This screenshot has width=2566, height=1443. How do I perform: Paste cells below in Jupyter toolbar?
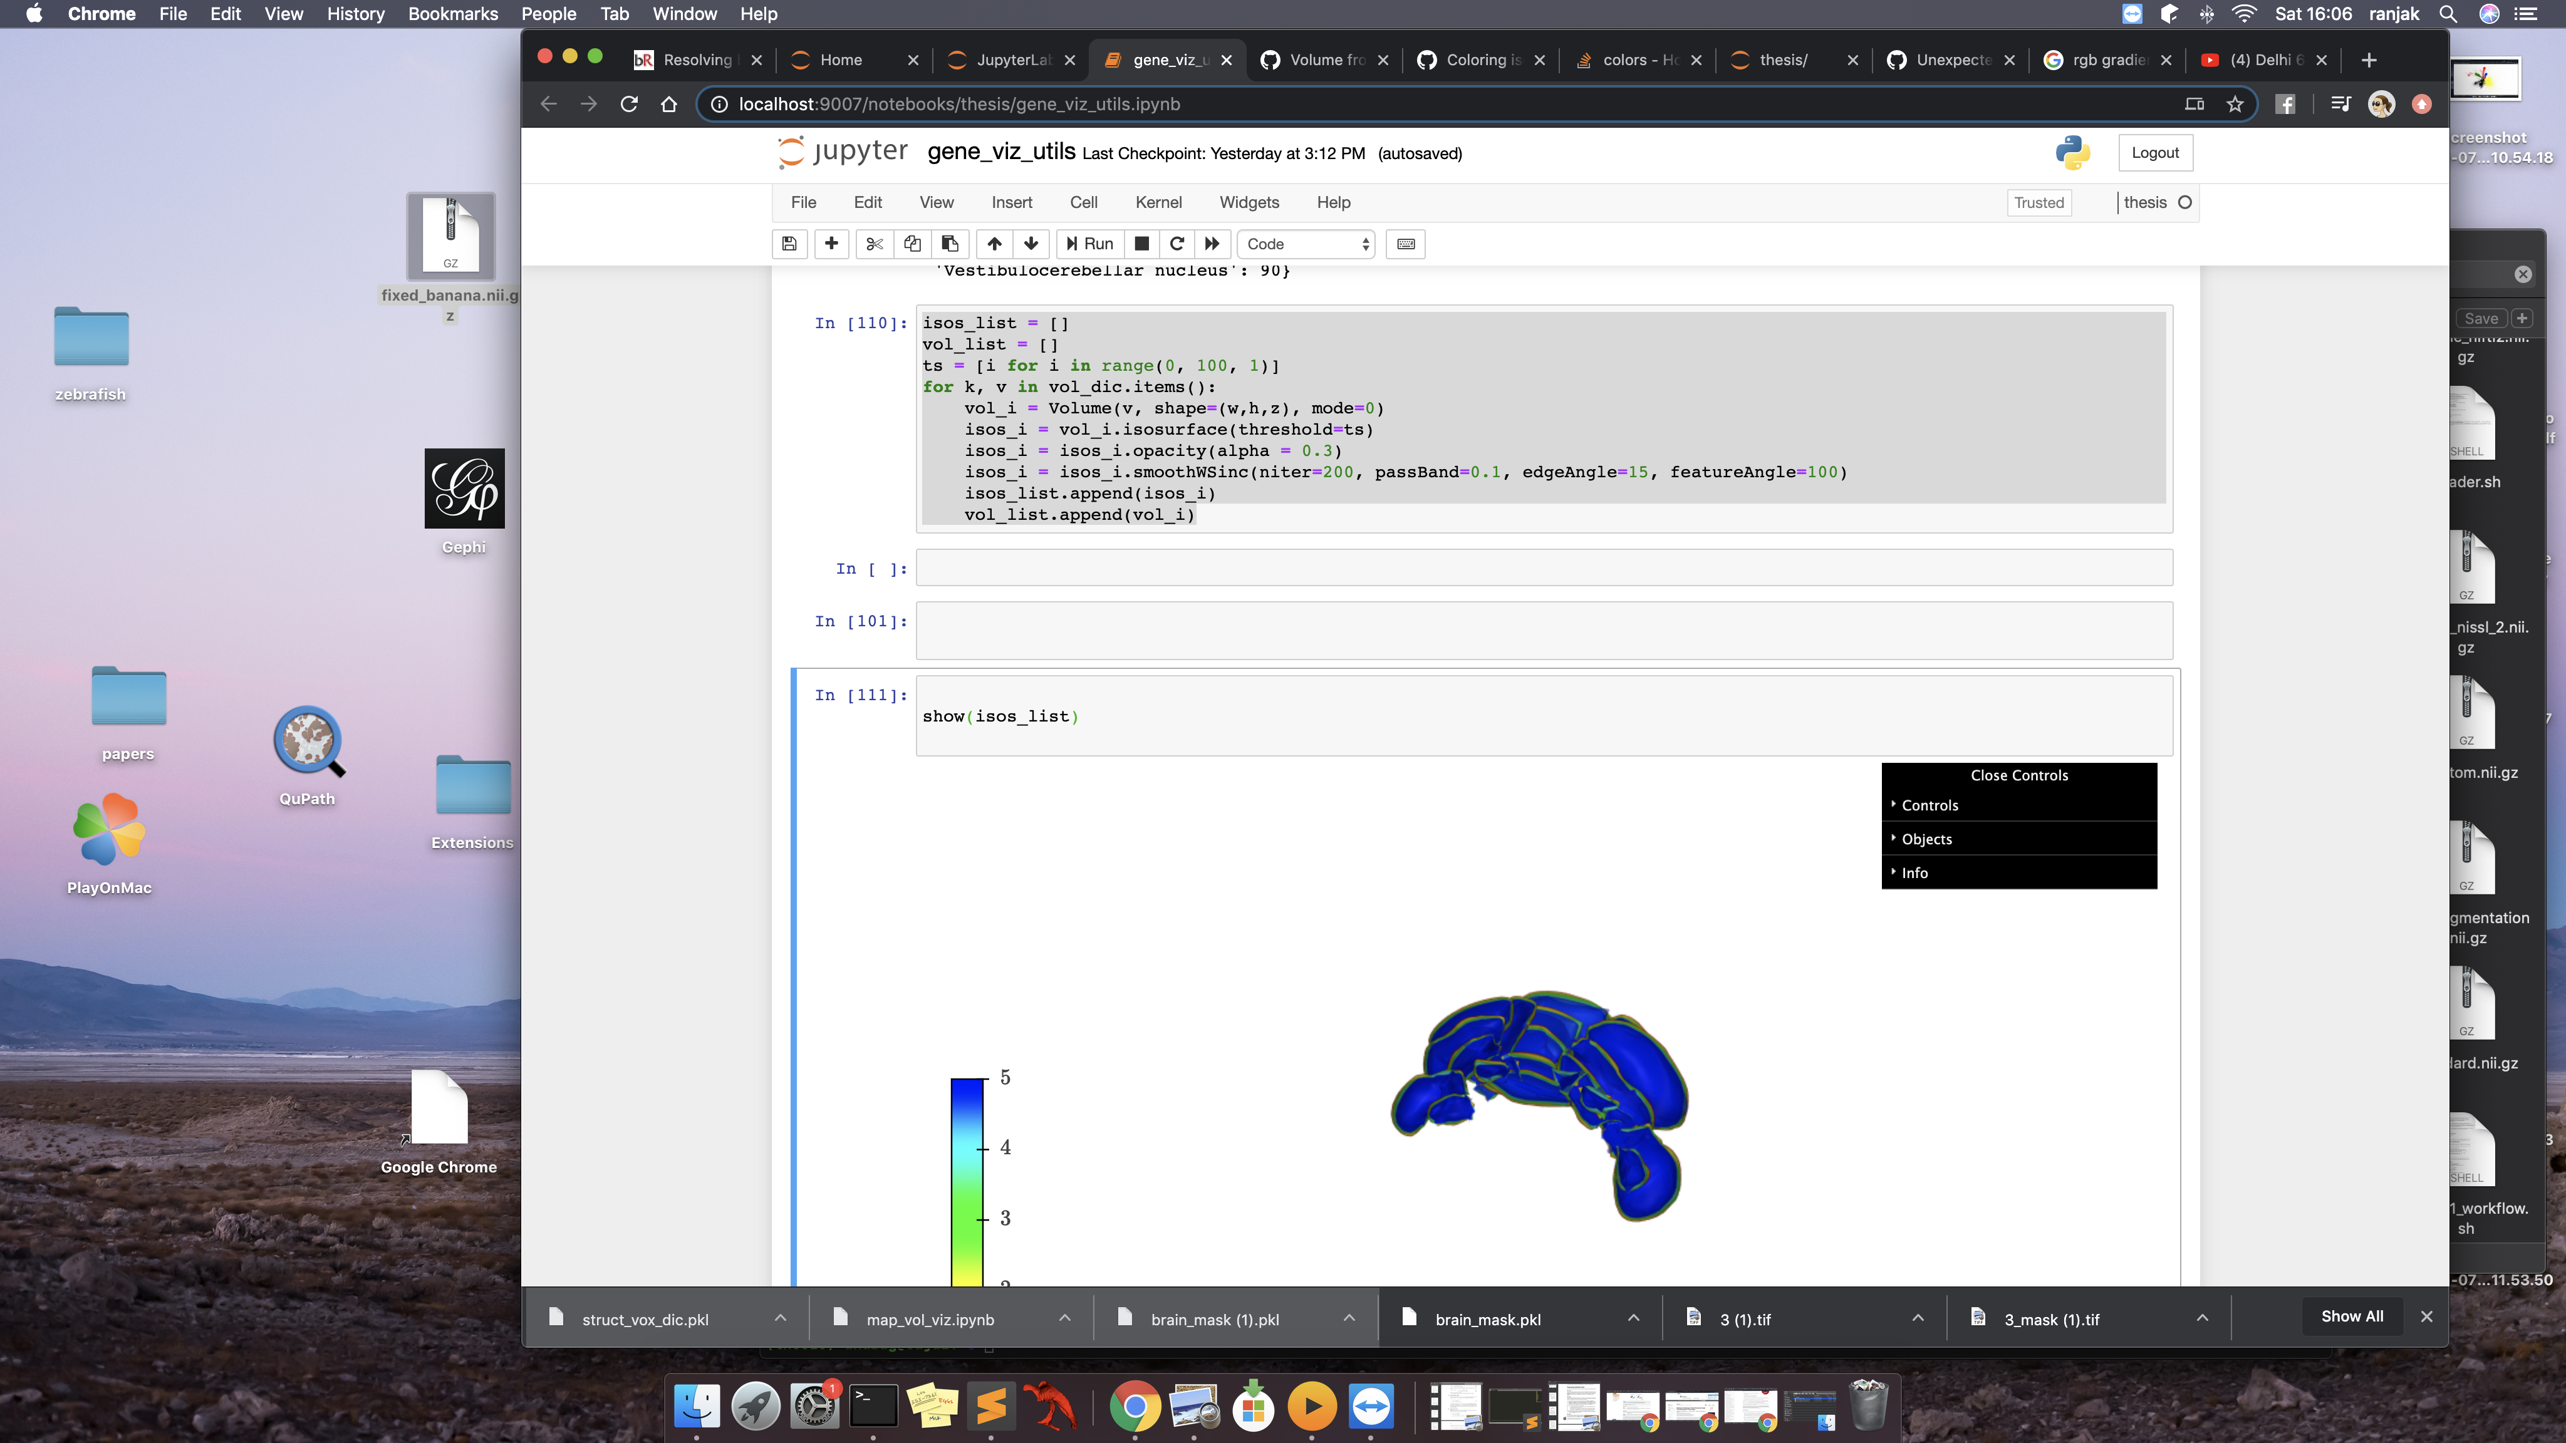pos(949,244)
